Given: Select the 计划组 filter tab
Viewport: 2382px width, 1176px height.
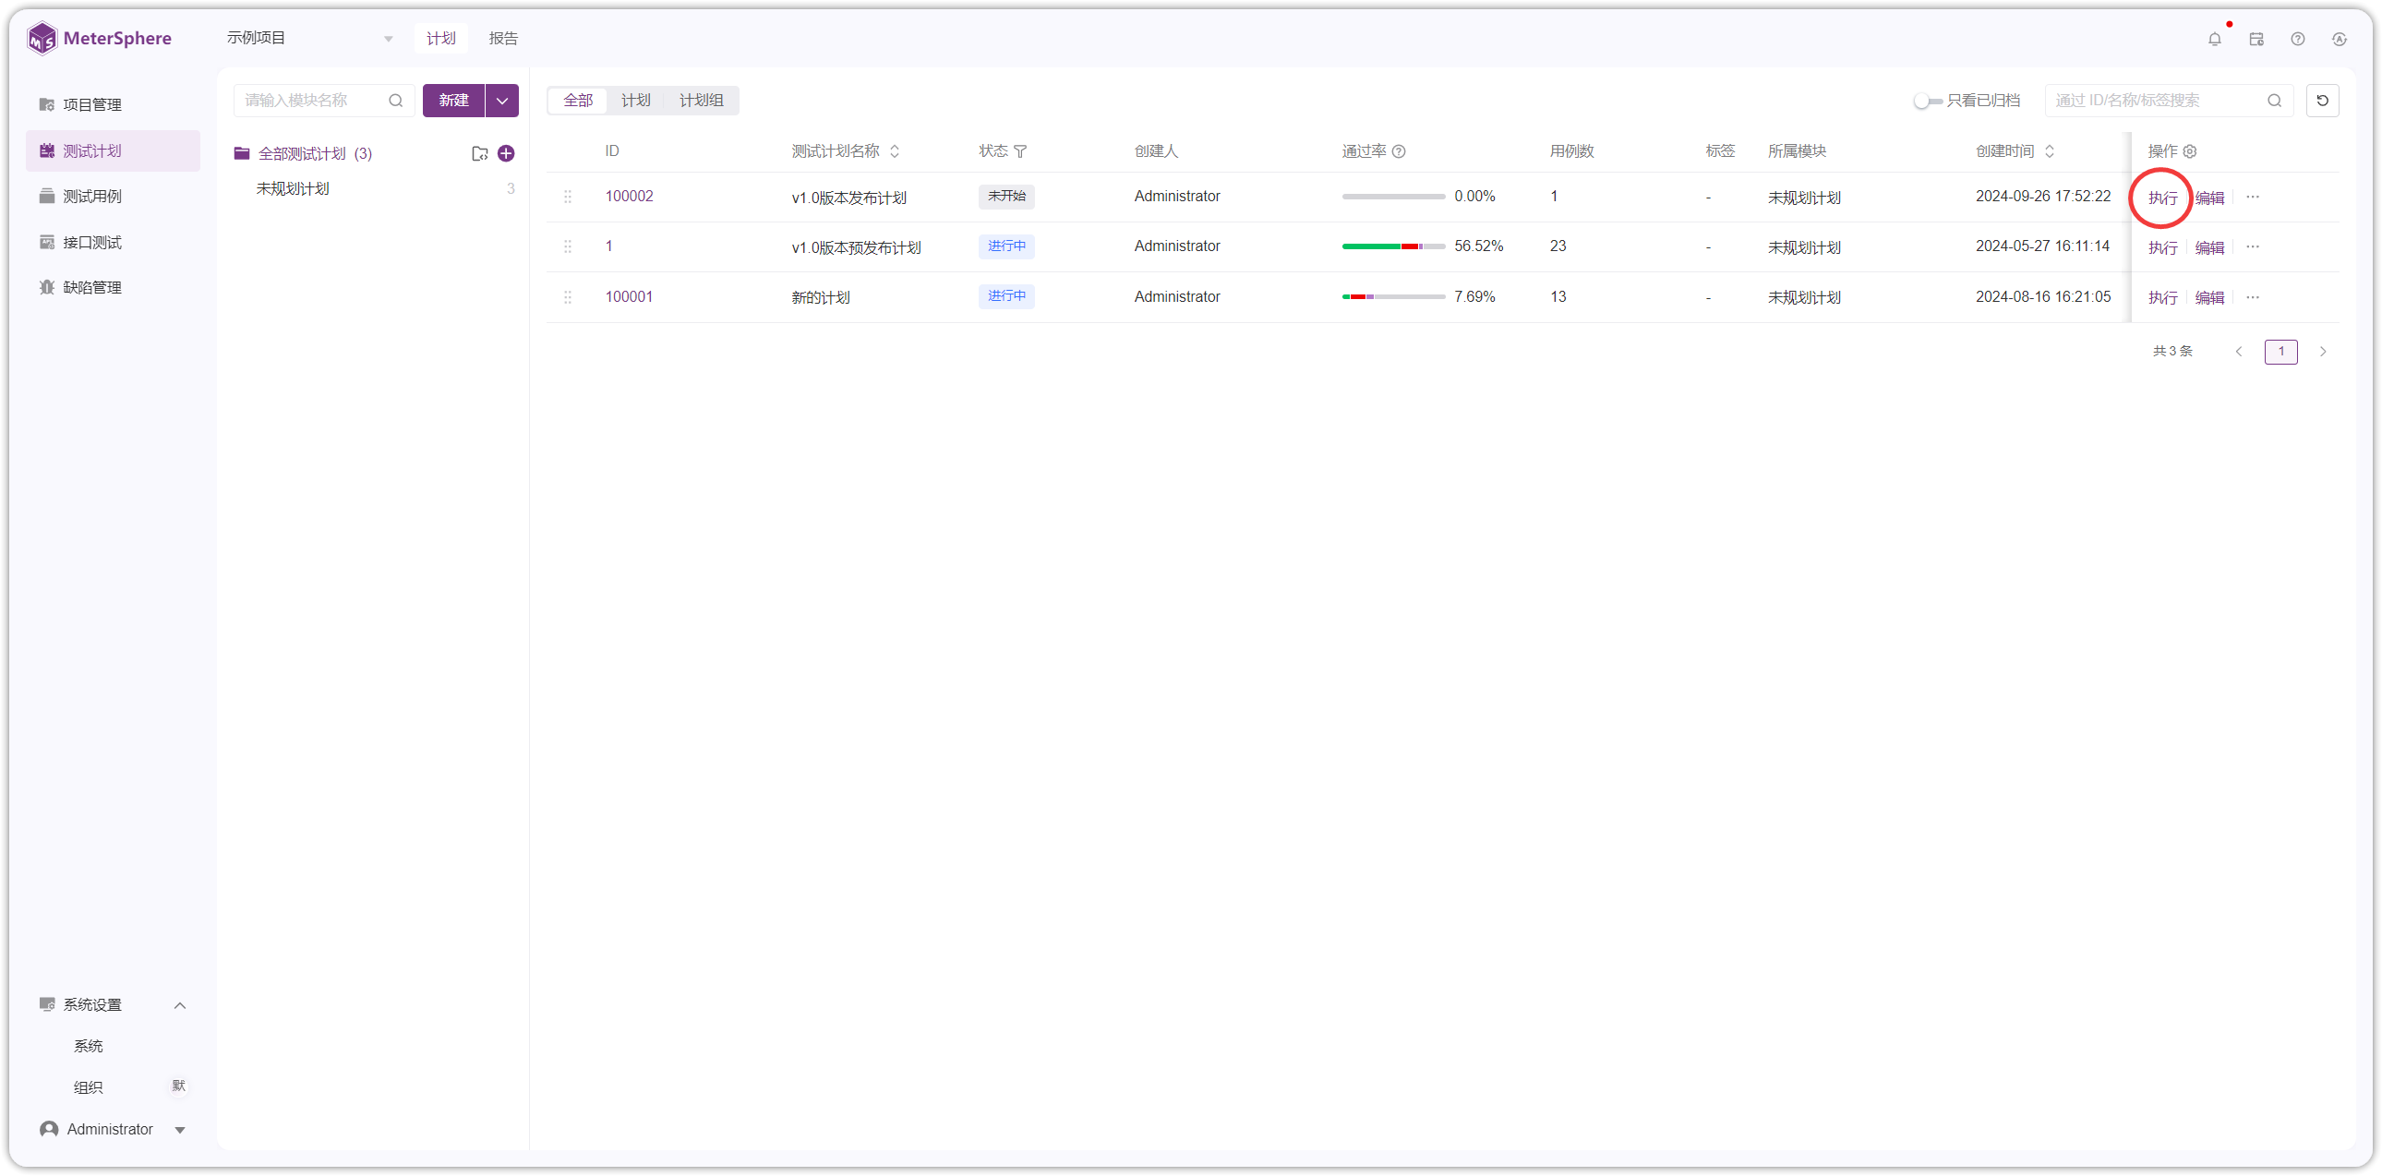Looking at the screenshot, I should (x=701, y=101).
